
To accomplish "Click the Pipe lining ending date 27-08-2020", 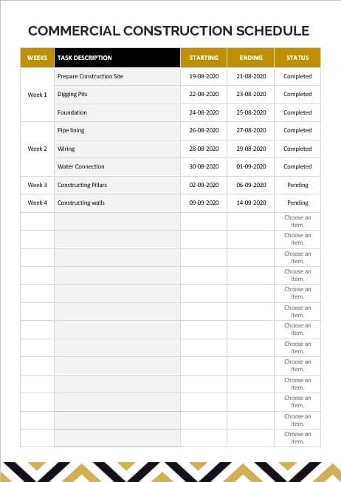I will click(x=251, y=130).
